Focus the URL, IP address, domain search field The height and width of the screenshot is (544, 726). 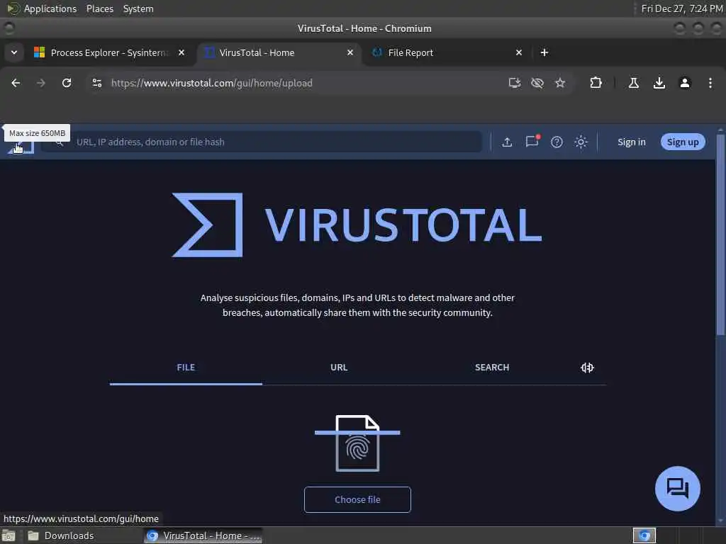(x=262, y=142)
